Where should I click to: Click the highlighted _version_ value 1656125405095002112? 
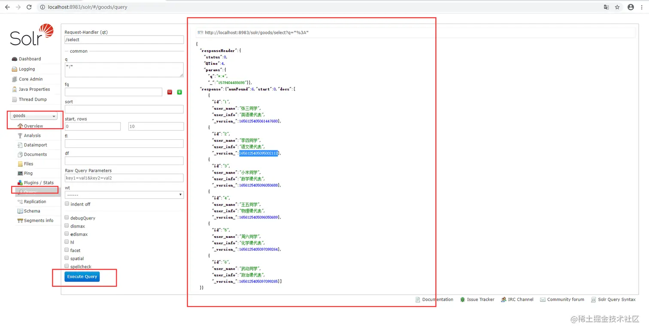(258, 153)
